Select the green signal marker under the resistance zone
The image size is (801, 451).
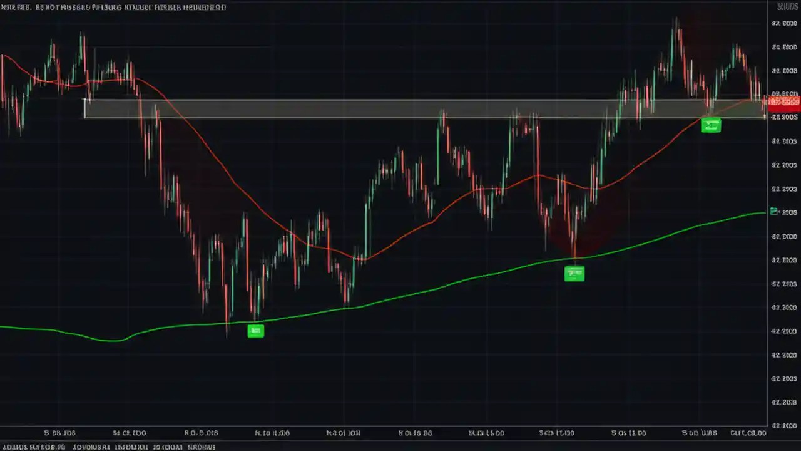(x=711, y=125)
